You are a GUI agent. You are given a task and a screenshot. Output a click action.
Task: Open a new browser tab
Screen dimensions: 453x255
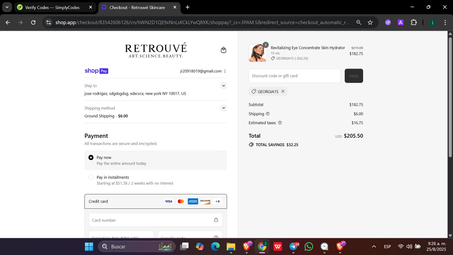(188, 7)
